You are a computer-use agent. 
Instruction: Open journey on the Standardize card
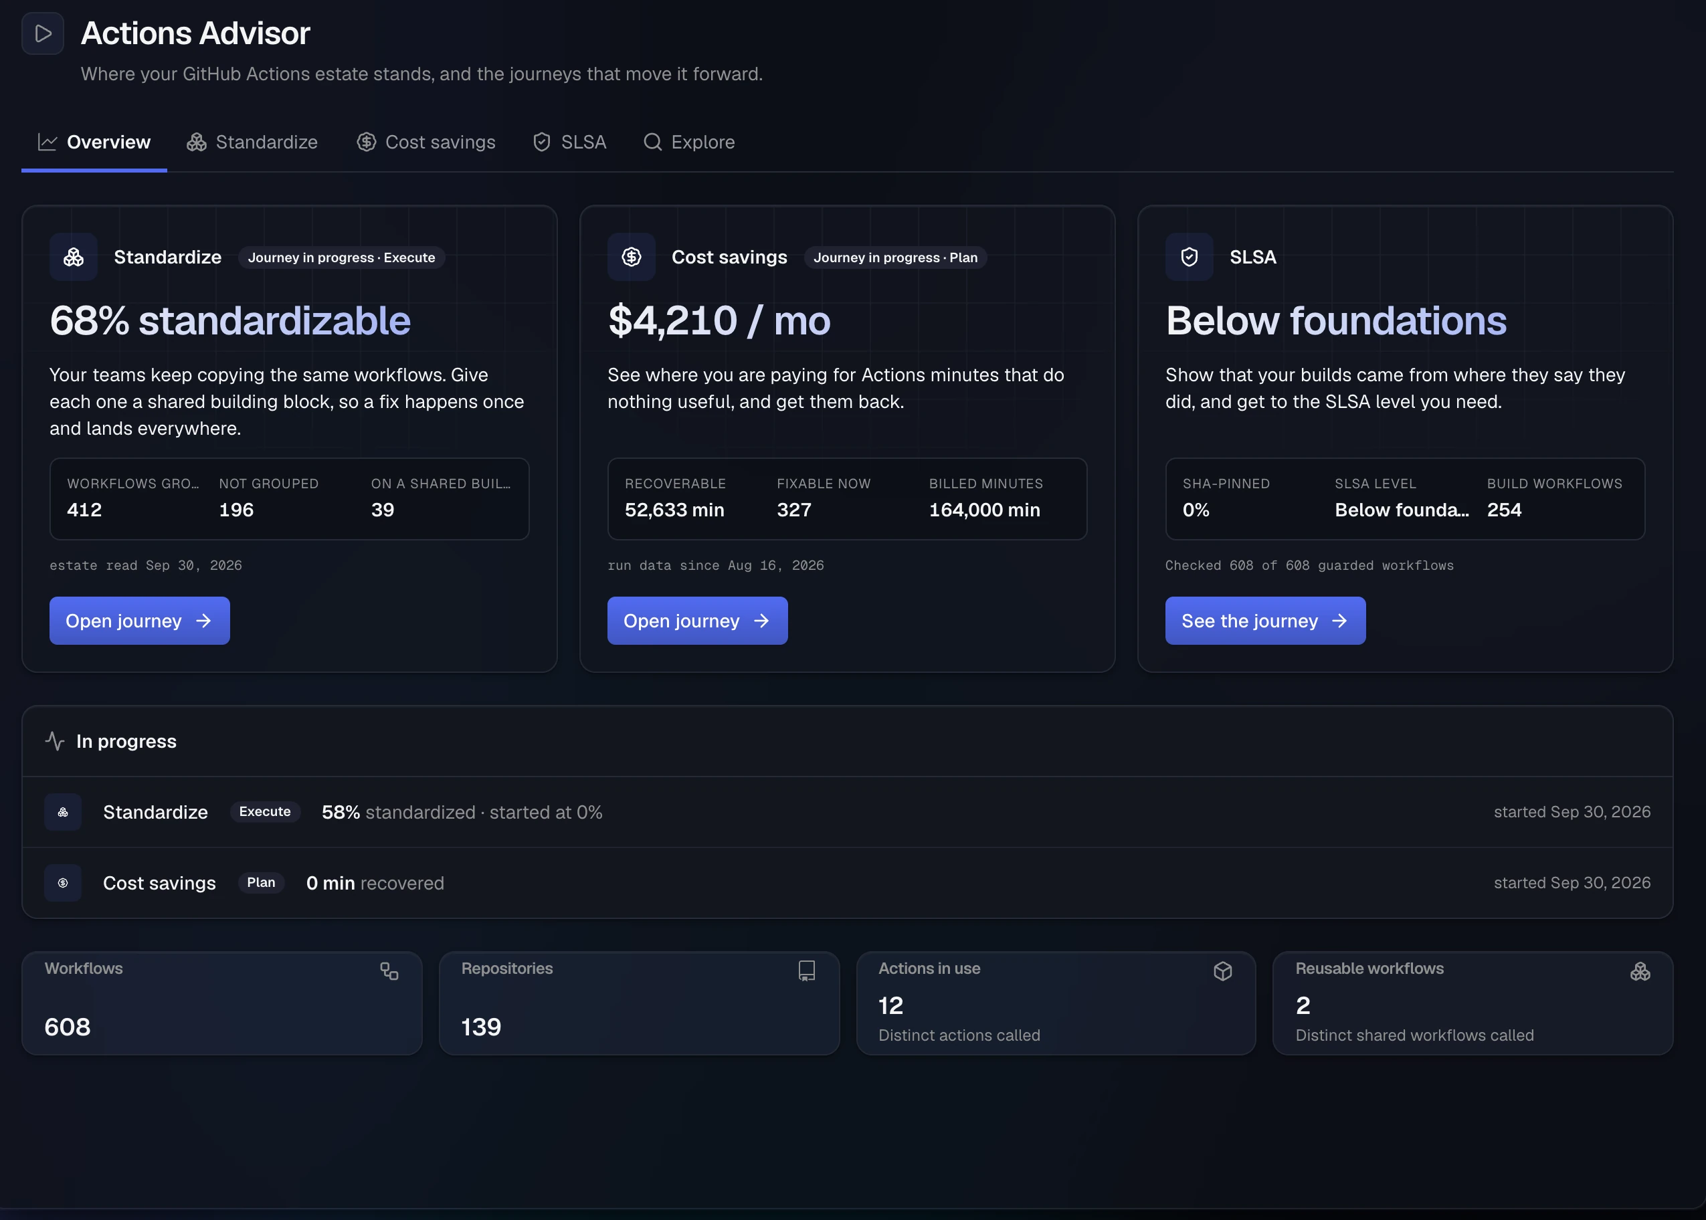[x=140, y=621]
